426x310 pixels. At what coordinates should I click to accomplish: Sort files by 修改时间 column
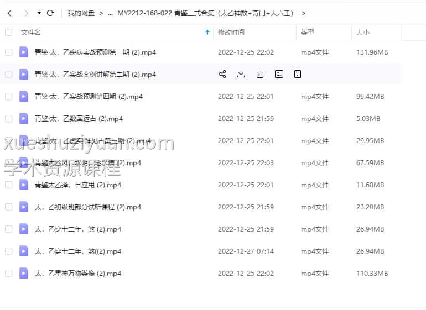point(231,33)
